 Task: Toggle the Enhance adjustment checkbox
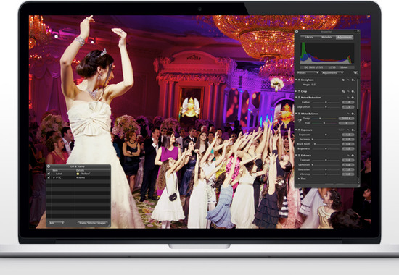(x=299, y=156)
